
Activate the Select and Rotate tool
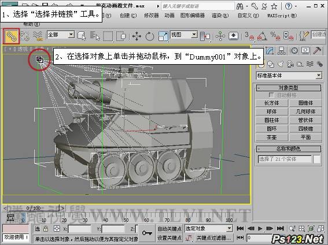pos(150,36)
